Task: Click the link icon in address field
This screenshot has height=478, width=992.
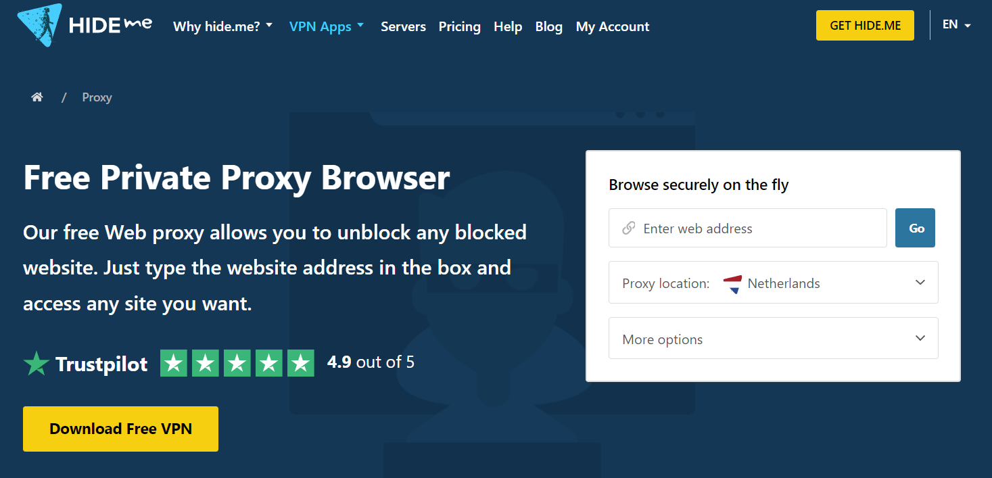Action: coord(628,229)
